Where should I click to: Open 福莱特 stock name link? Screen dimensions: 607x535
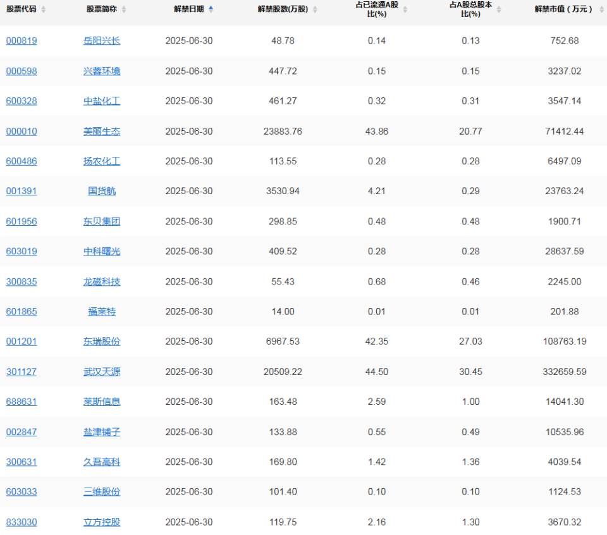point(102,312)
